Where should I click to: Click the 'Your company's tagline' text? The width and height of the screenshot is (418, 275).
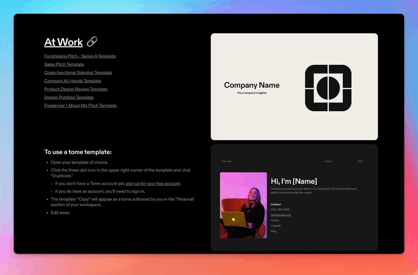pos(252,93)
